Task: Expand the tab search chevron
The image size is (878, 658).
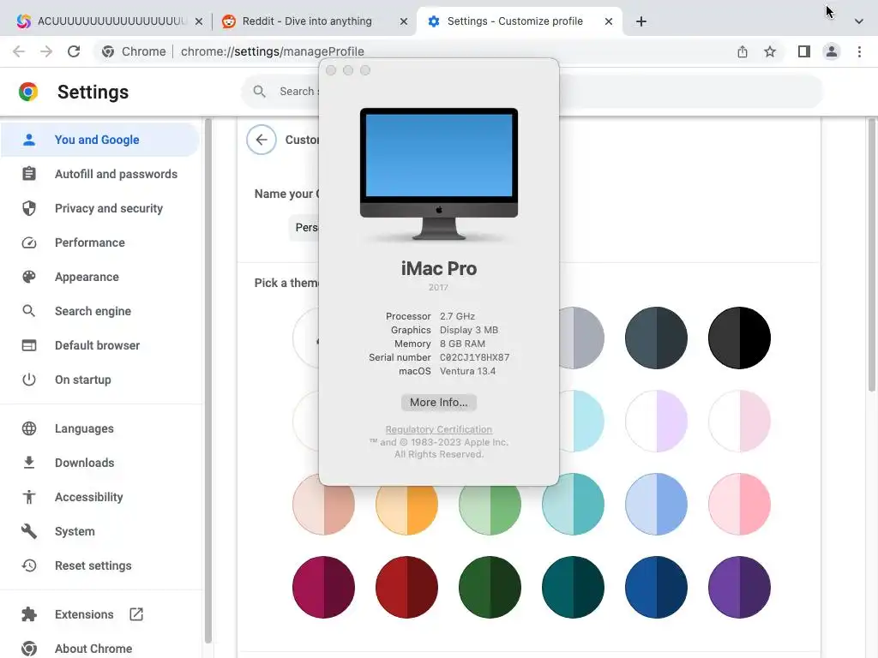Action: (858, 21)
